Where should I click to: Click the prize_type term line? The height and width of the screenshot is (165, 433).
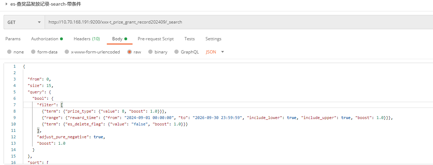(104, 111)
